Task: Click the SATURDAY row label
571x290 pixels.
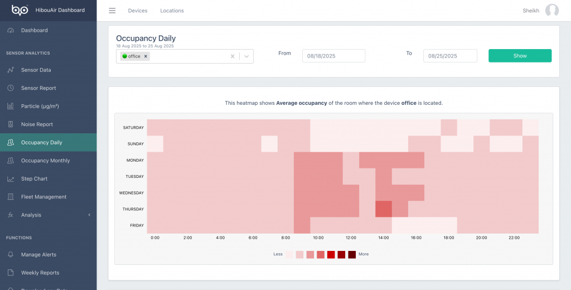Action: 133,128
